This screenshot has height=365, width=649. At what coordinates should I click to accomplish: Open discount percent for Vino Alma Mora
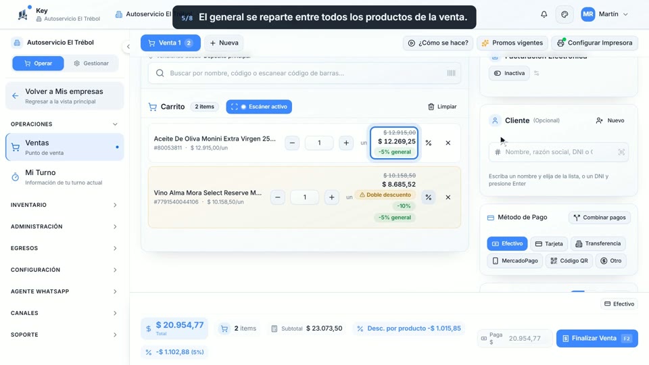point(429,197)
